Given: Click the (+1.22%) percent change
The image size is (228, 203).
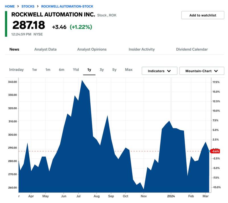Looking at the screenshot, I should tap(81, 27).
